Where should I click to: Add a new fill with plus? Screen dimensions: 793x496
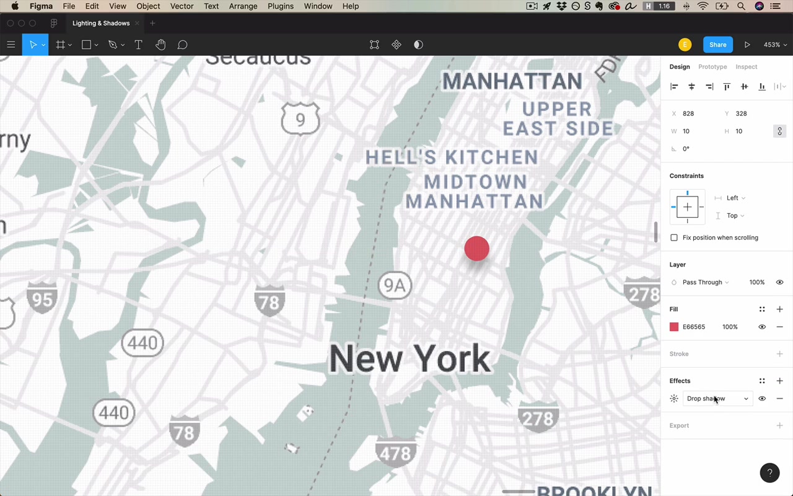tap(779, 309)
